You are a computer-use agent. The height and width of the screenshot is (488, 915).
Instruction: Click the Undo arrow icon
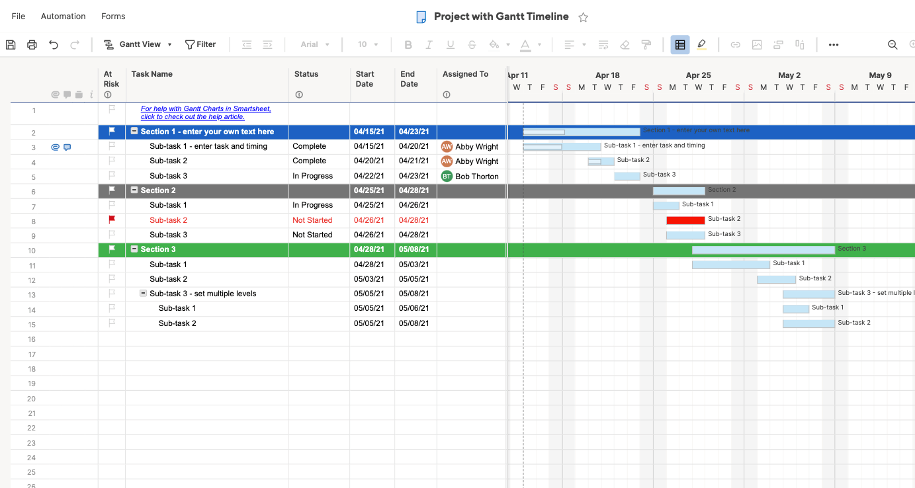click(x=54, y=45)
